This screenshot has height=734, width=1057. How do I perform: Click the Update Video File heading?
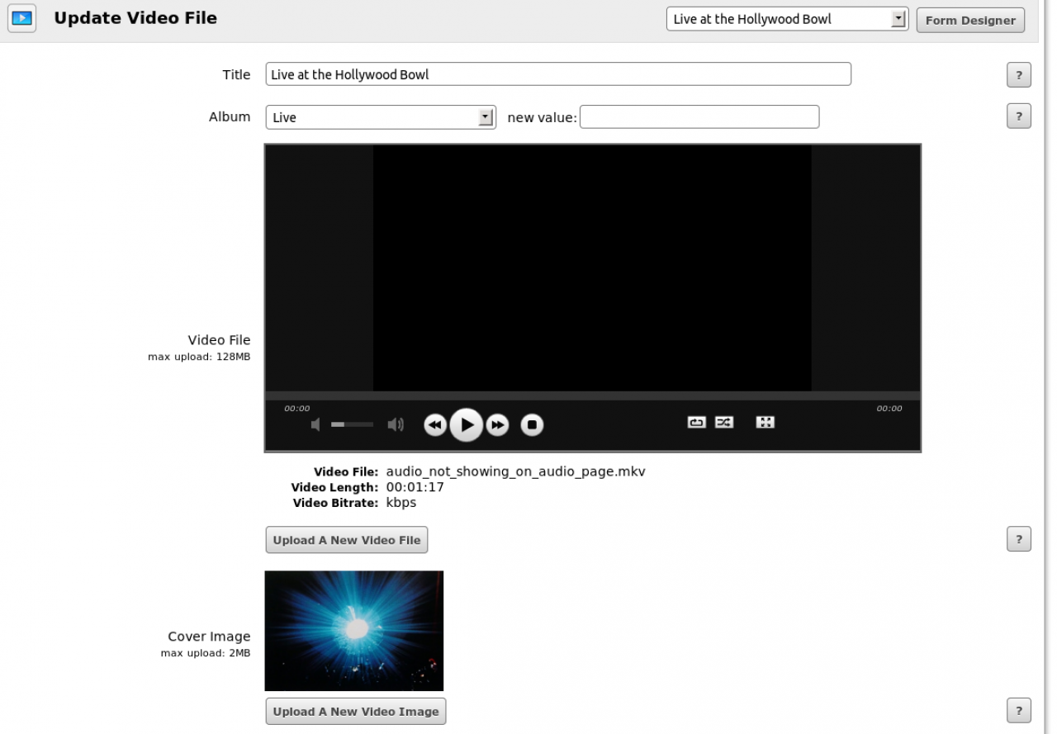(135, 17)
